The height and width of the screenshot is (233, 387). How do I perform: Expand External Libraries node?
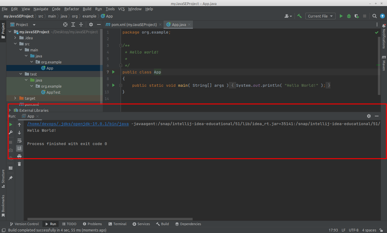tap(10, 110)
